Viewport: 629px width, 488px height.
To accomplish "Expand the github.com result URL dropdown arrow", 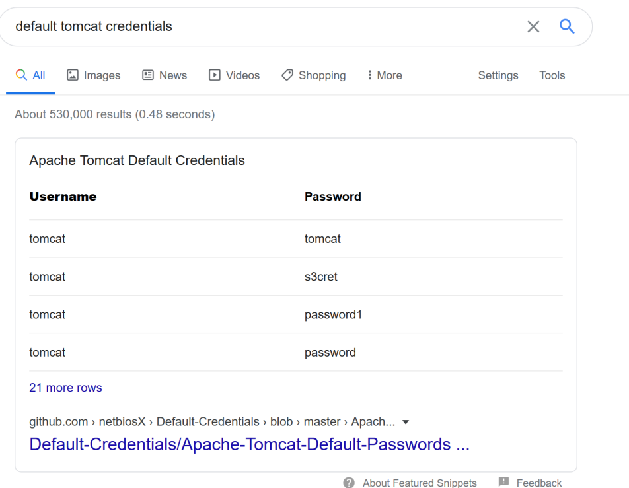I will [x=406, y=422].
